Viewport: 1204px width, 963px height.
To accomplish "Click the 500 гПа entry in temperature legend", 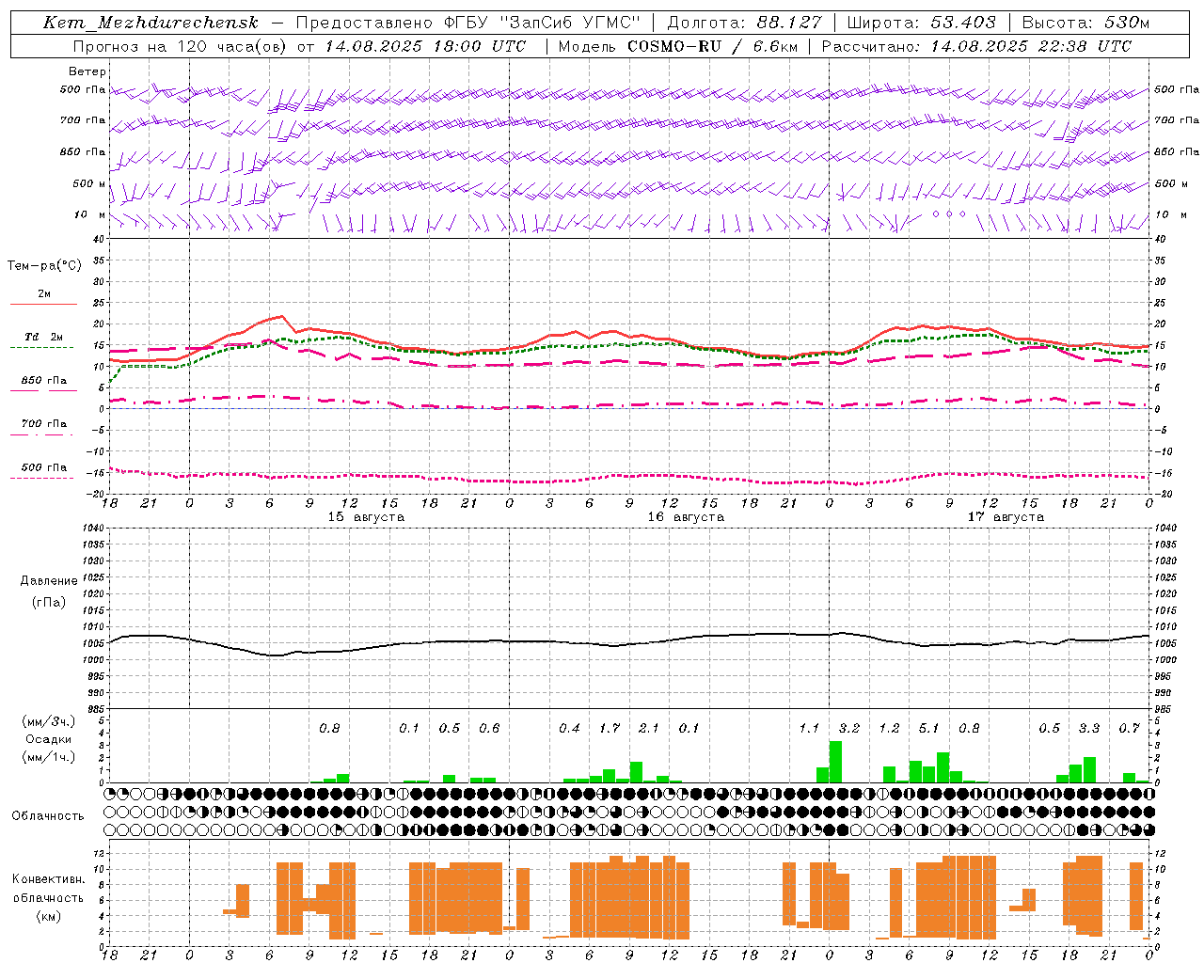I will pyautogui.click(x=44, y=467).
